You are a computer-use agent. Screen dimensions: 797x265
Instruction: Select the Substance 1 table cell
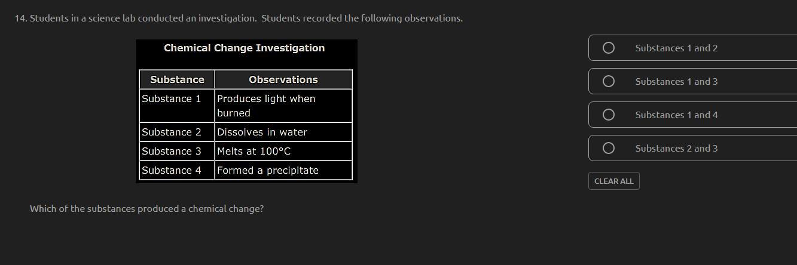click(172, 99)
